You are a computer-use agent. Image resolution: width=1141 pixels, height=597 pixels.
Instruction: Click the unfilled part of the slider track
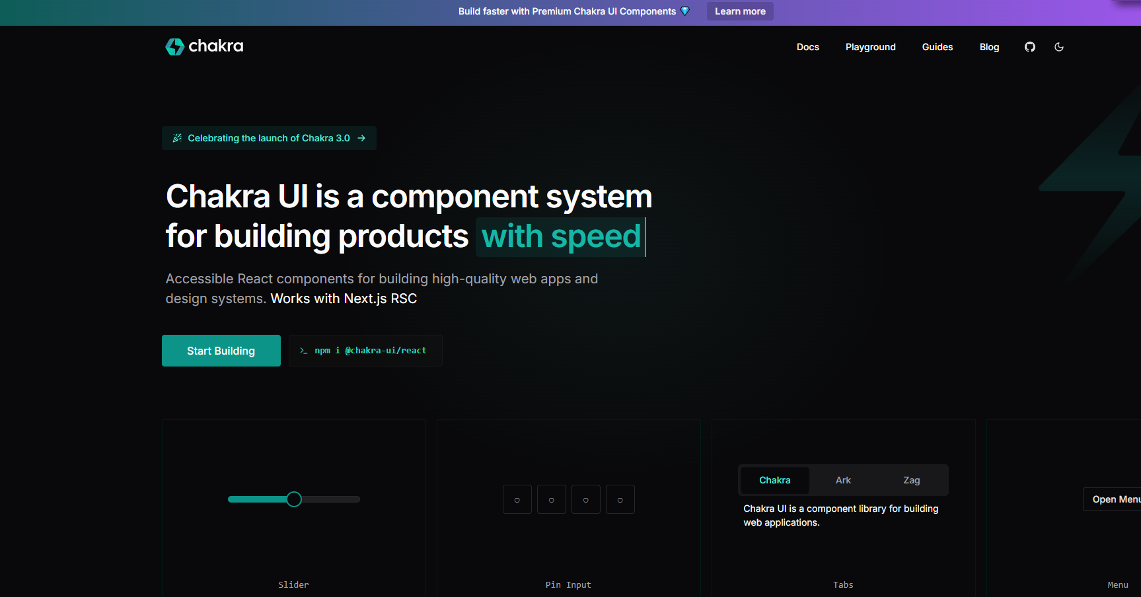(330, 499)
